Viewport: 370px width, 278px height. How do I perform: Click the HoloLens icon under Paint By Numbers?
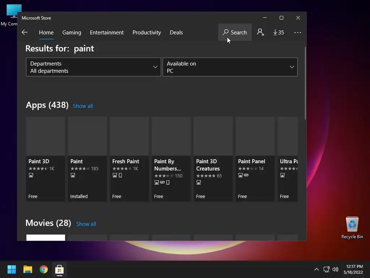click(162, 182)
